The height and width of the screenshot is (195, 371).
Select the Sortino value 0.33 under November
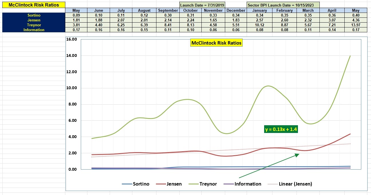click(213, 15)
